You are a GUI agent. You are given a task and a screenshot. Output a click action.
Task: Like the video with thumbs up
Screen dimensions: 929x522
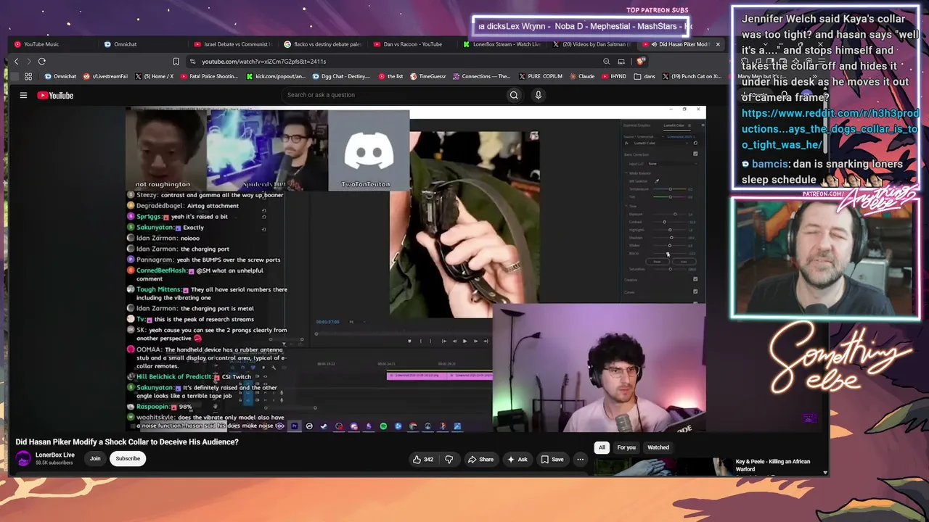423,459
